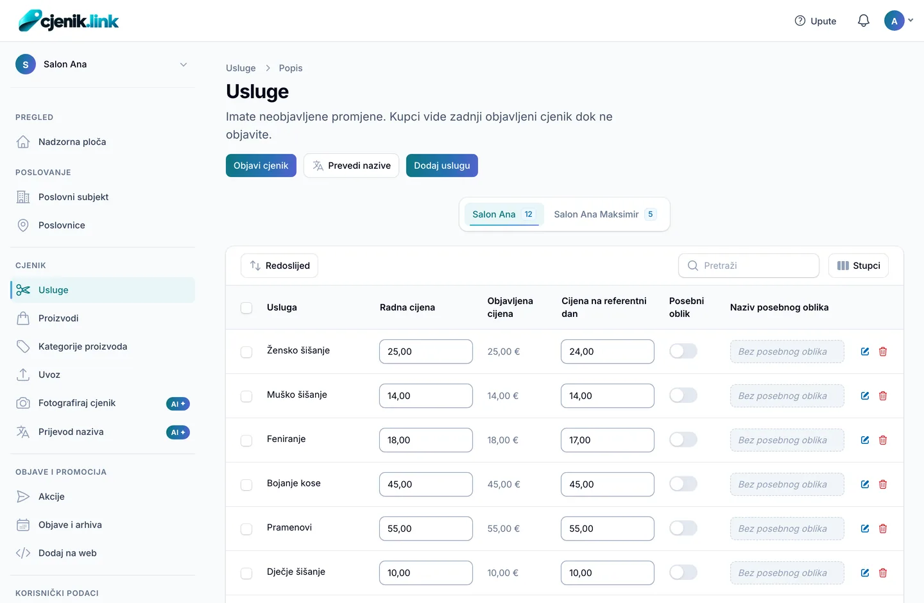Delete the Pramenovi service
Viewport: 924px width, 603px height.
click(x=883, y=529)
